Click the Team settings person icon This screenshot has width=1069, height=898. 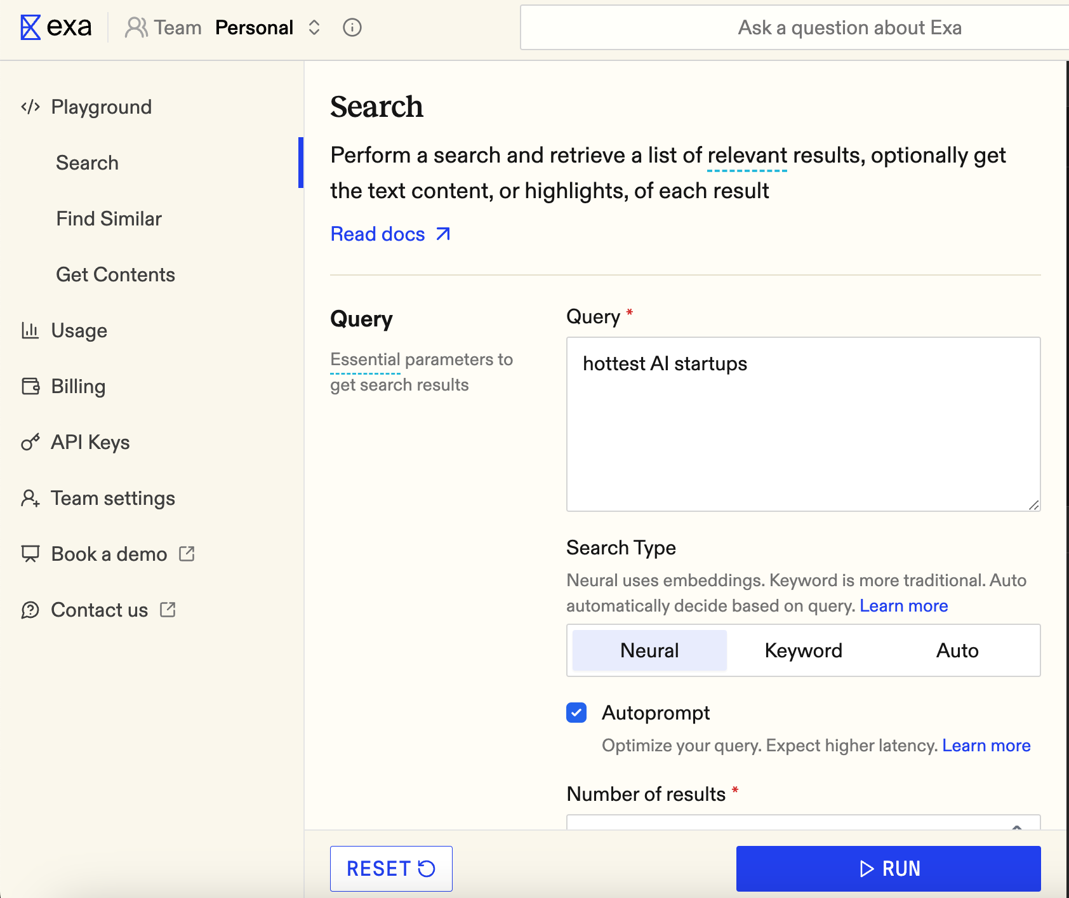tap(30, 498)
